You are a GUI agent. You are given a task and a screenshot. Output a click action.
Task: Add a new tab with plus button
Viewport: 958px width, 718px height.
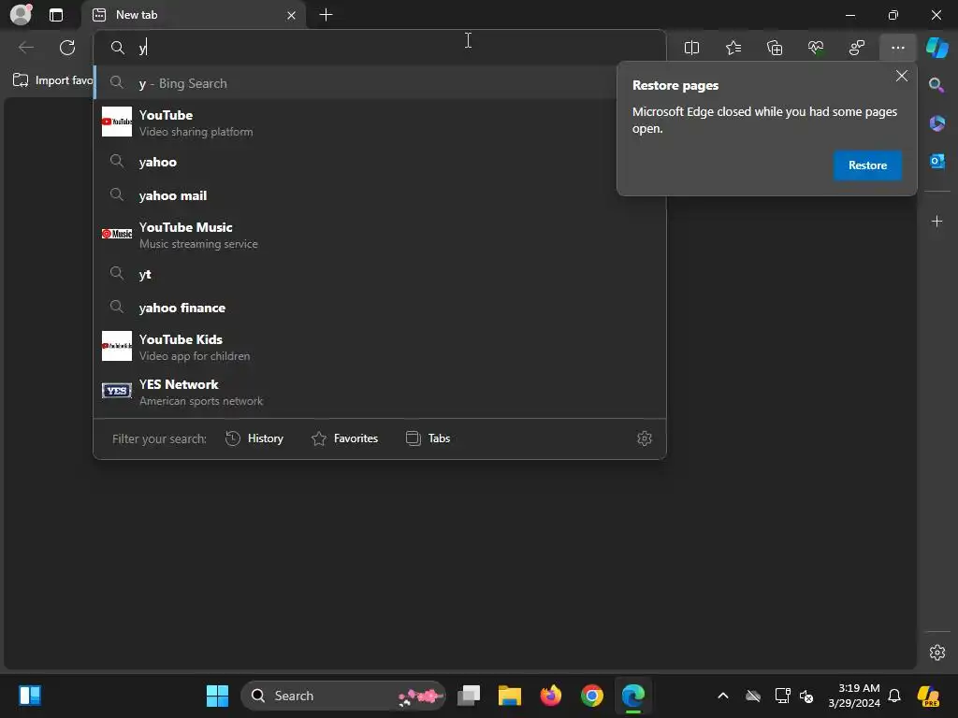point(327,15)
